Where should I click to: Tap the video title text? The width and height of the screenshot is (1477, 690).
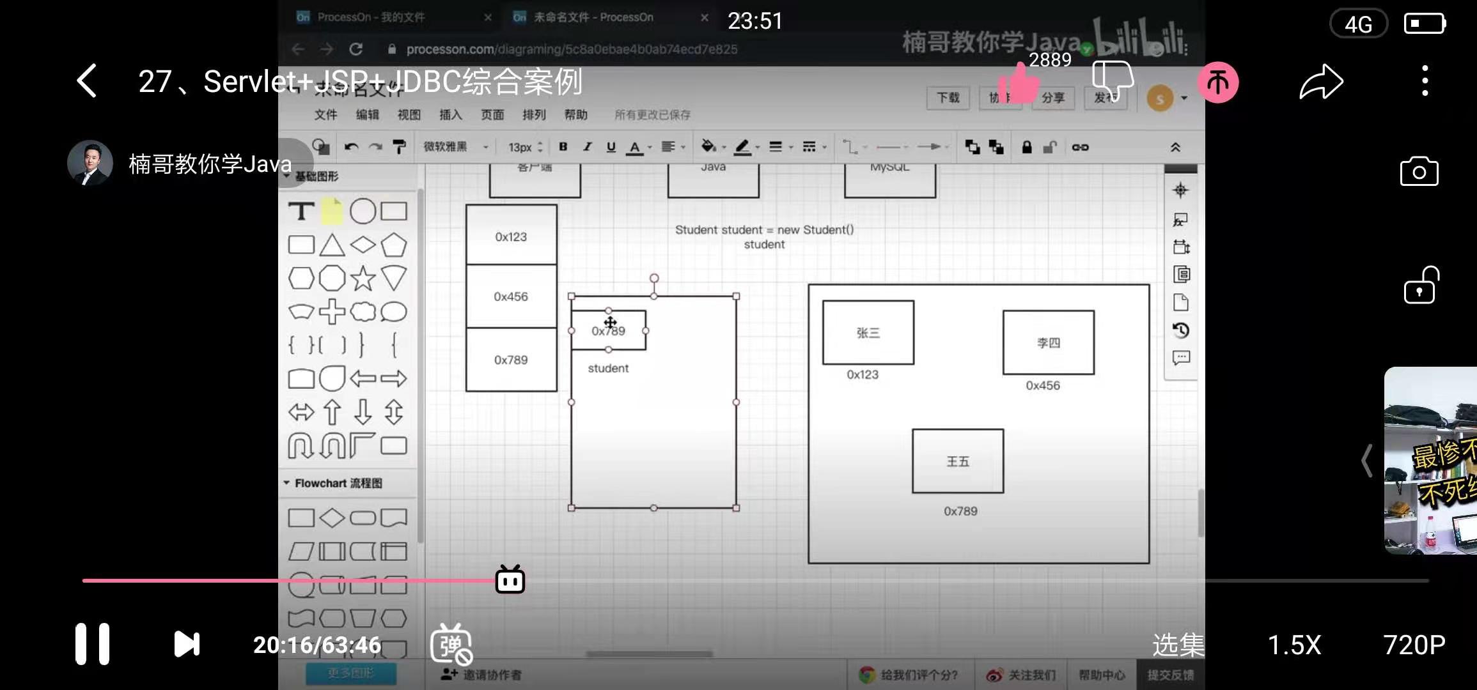[360, 82]
